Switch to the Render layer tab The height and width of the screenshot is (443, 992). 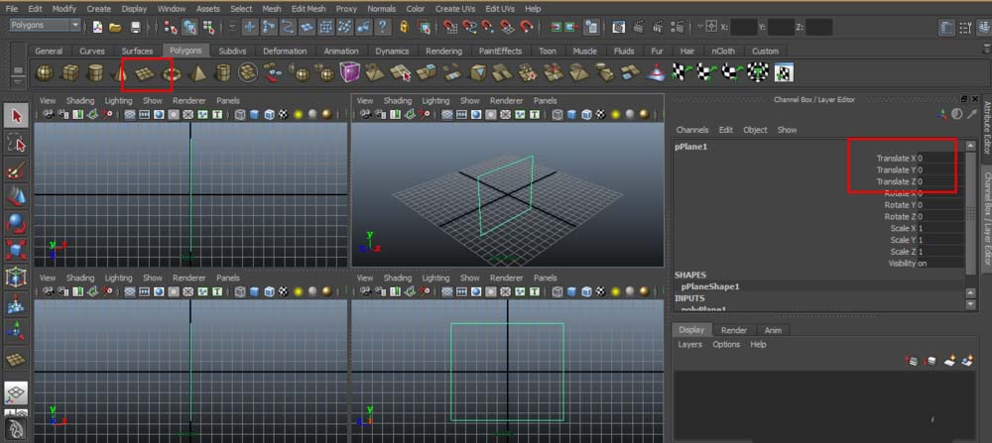[734, 330]
